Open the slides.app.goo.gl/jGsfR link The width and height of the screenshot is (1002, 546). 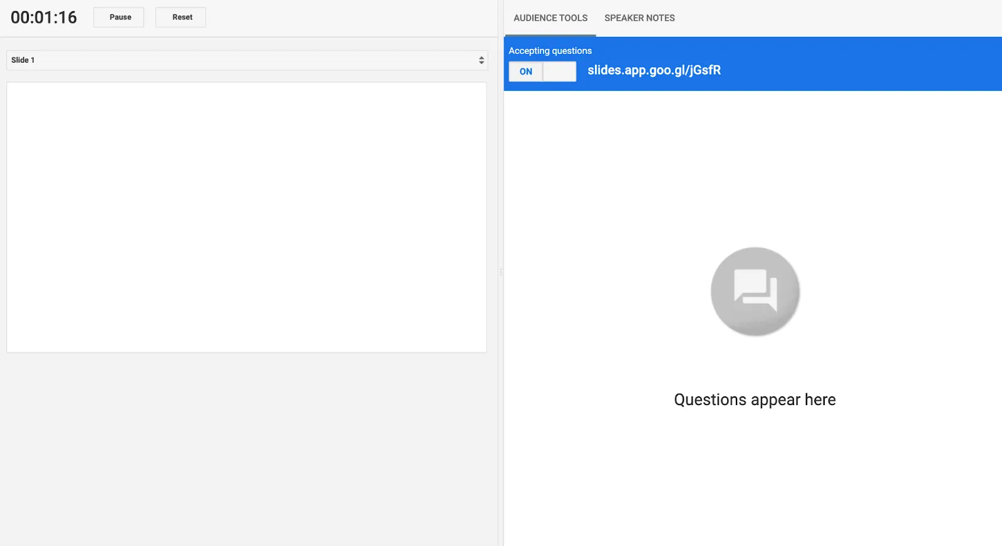(x=654, y=70)
